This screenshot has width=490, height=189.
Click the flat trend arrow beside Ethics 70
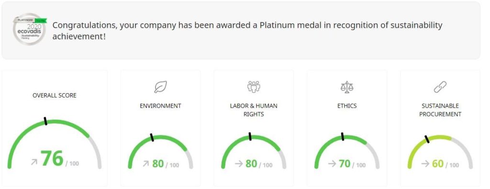coord(332,164)
